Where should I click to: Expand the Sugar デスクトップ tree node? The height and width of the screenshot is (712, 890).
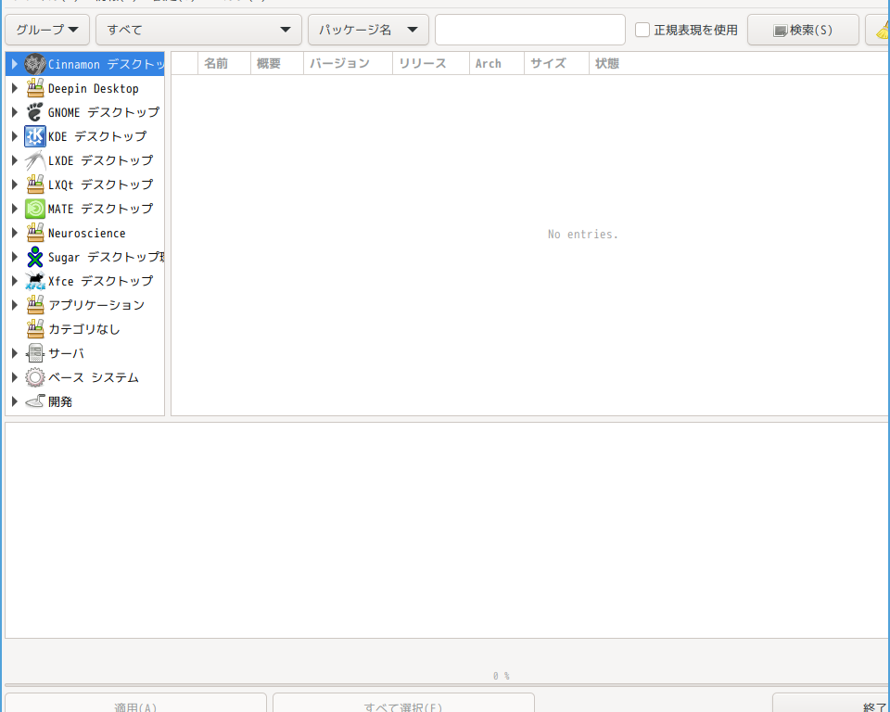(15, 257)
